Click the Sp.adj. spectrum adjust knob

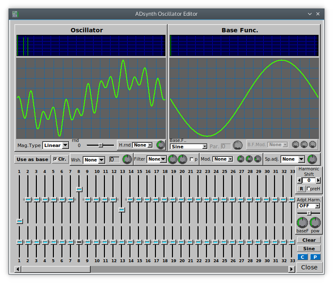312,159
